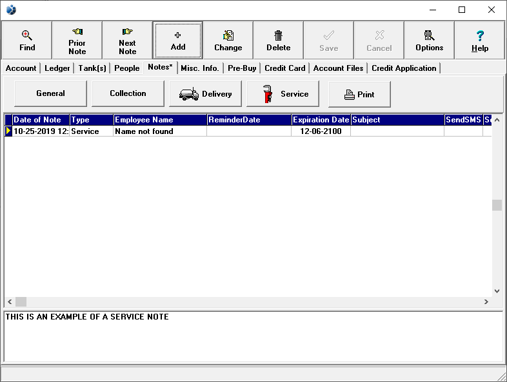The height and width of the screenshot is (382, 507).
Task: Print notes using the Print button
Action: (359, 94)
